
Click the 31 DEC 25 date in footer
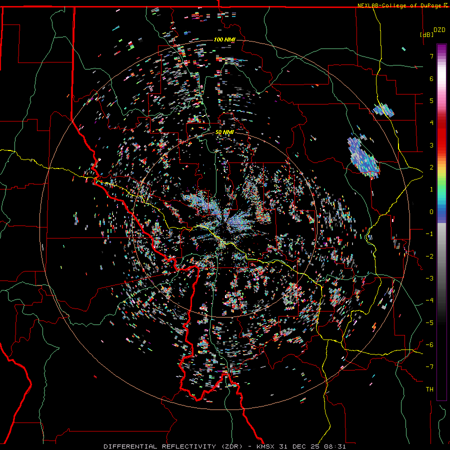pyautogui.click(x=301, y=446)
